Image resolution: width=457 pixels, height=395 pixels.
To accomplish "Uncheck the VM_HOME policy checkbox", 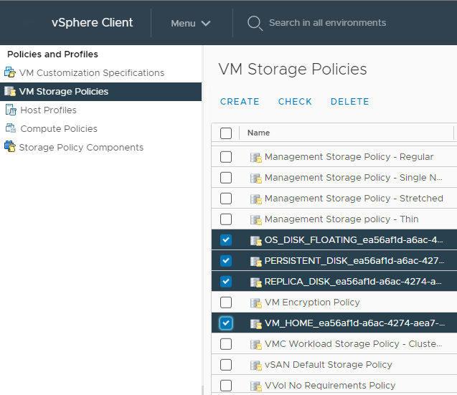I will tap(226, 323).
